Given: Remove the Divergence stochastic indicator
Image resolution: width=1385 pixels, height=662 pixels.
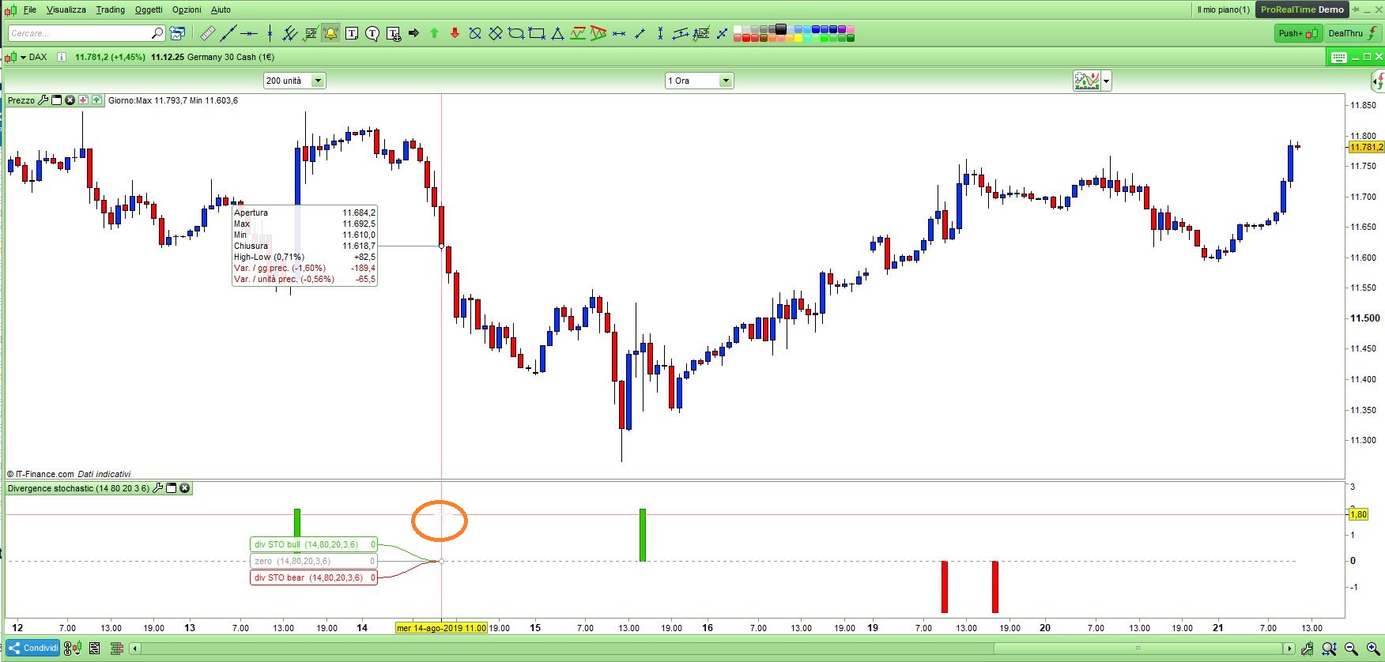Looking at the screenshot, I should (x=185, y=488).
